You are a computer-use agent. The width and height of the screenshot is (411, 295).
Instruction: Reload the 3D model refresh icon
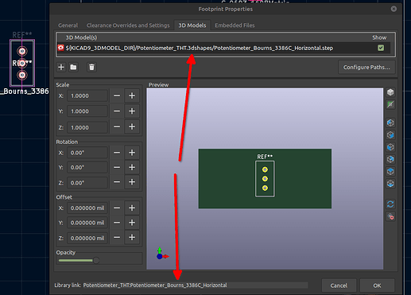point(390,204)
